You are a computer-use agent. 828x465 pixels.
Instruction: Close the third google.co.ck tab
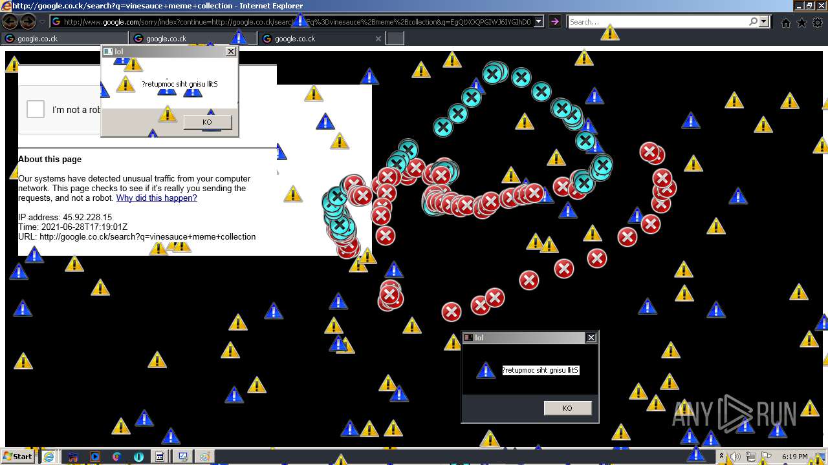click(378, 39)
